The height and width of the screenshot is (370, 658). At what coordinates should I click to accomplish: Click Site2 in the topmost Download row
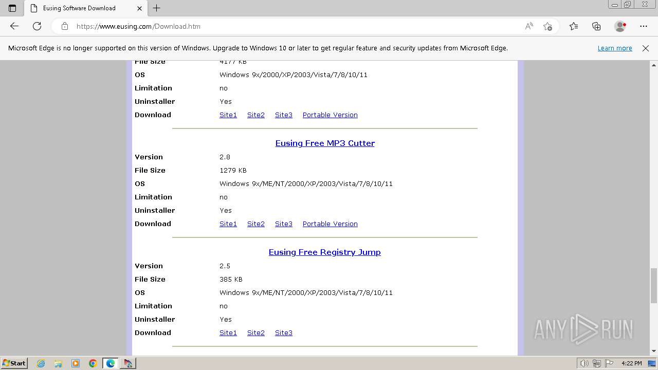[x=256, y=115]
